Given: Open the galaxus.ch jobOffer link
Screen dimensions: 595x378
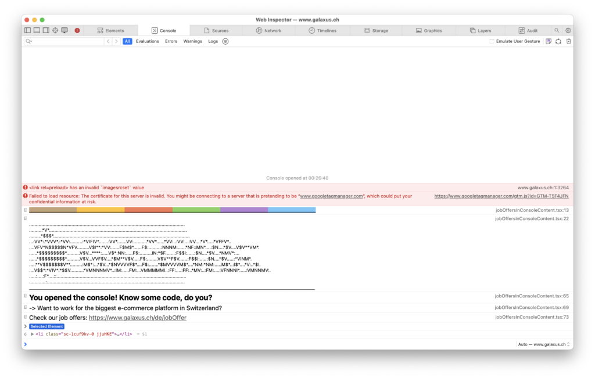Looking at the screenshot, I should pyautogui.click(x=137, y=317).
